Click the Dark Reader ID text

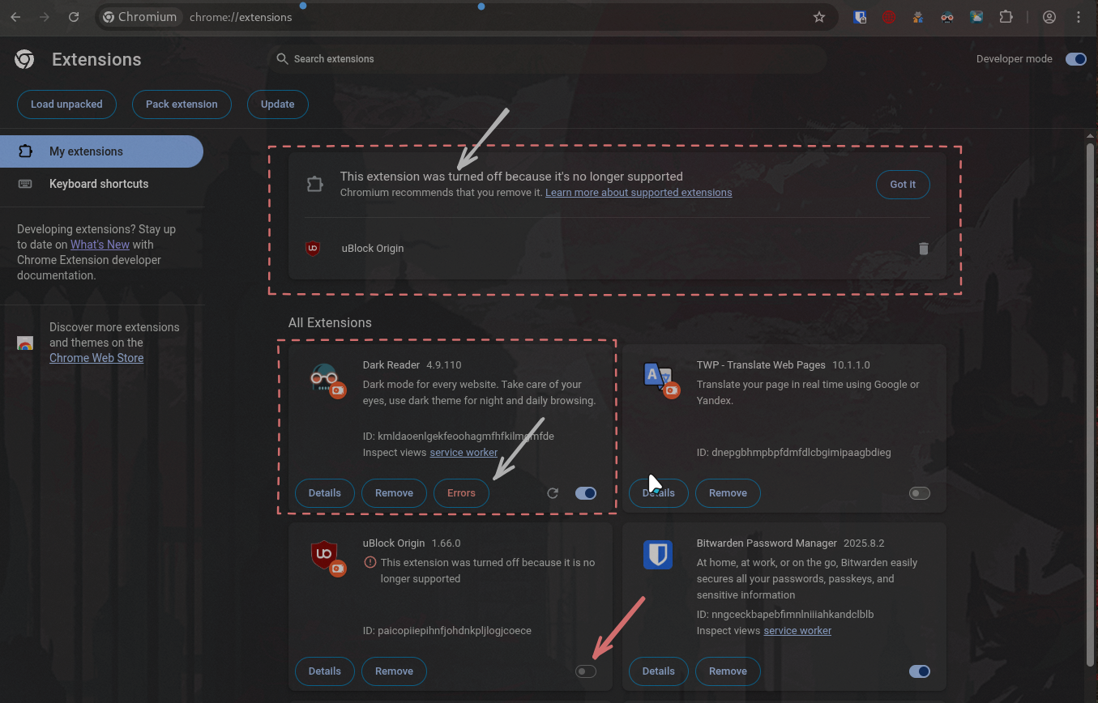(459, 437)
